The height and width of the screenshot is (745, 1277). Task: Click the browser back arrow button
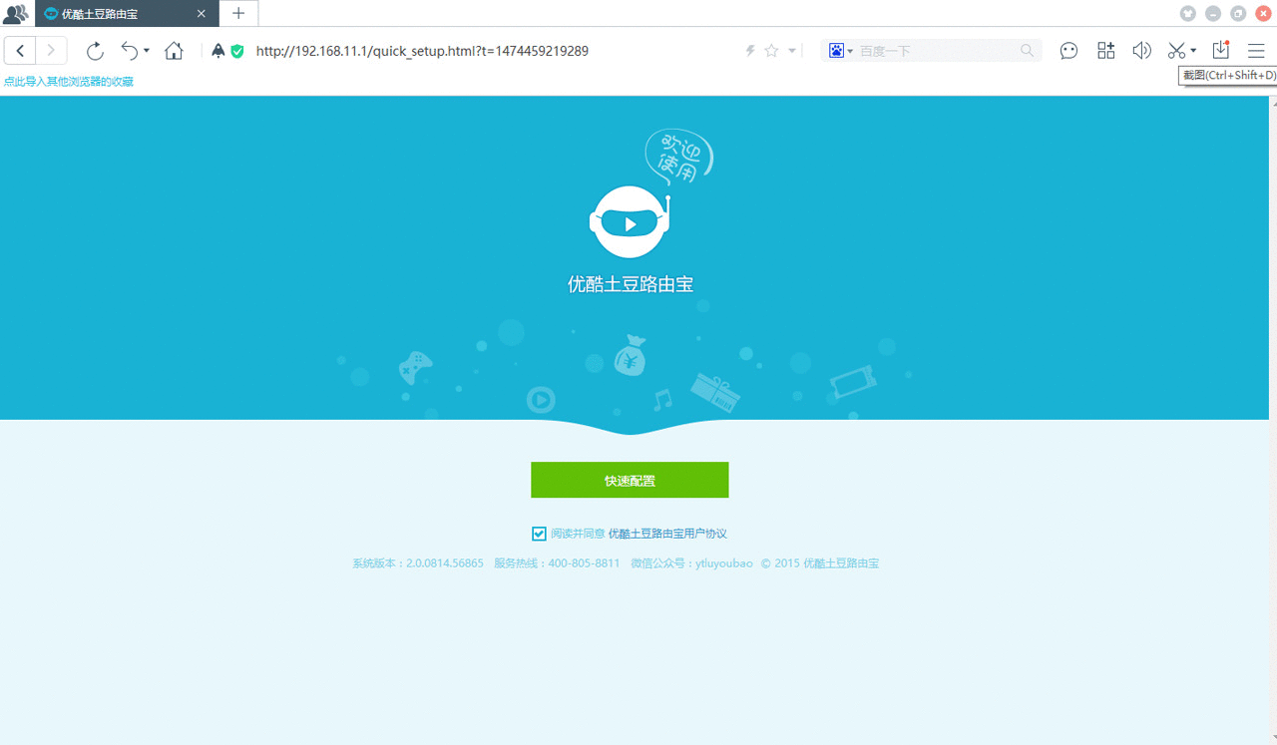coord(20,51)
